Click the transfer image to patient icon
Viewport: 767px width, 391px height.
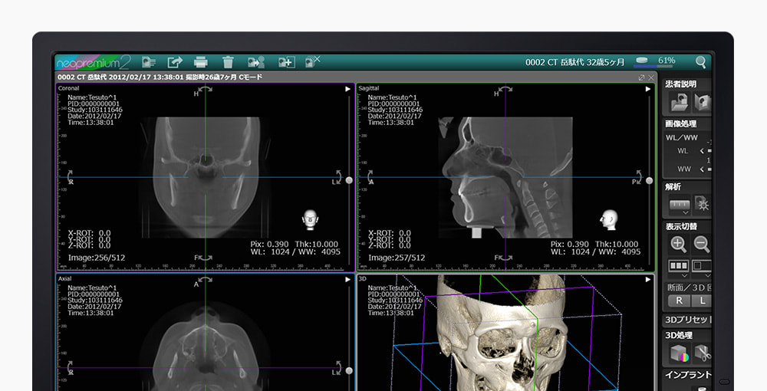coord(256,62)
